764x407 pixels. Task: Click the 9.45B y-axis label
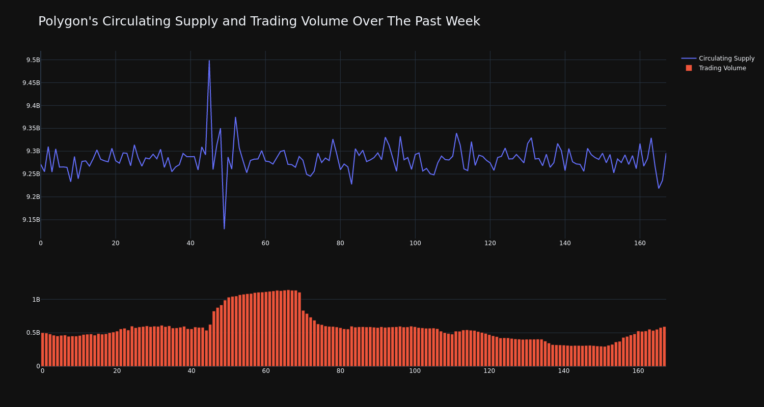tap(31, 83)
